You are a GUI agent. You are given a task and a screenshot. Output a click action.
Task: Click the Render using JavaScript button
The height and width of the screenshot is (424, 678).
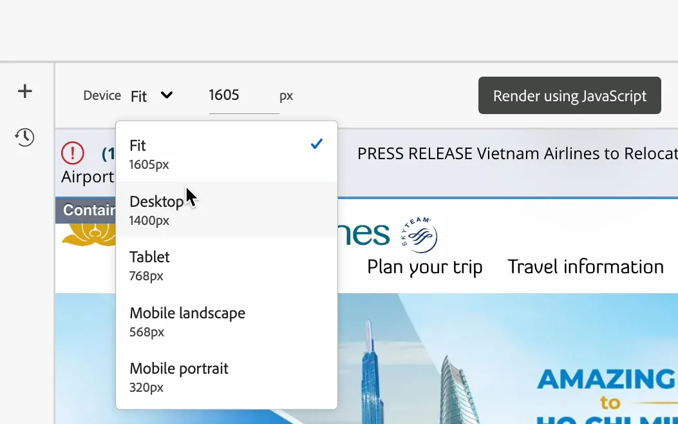point(569,95)
